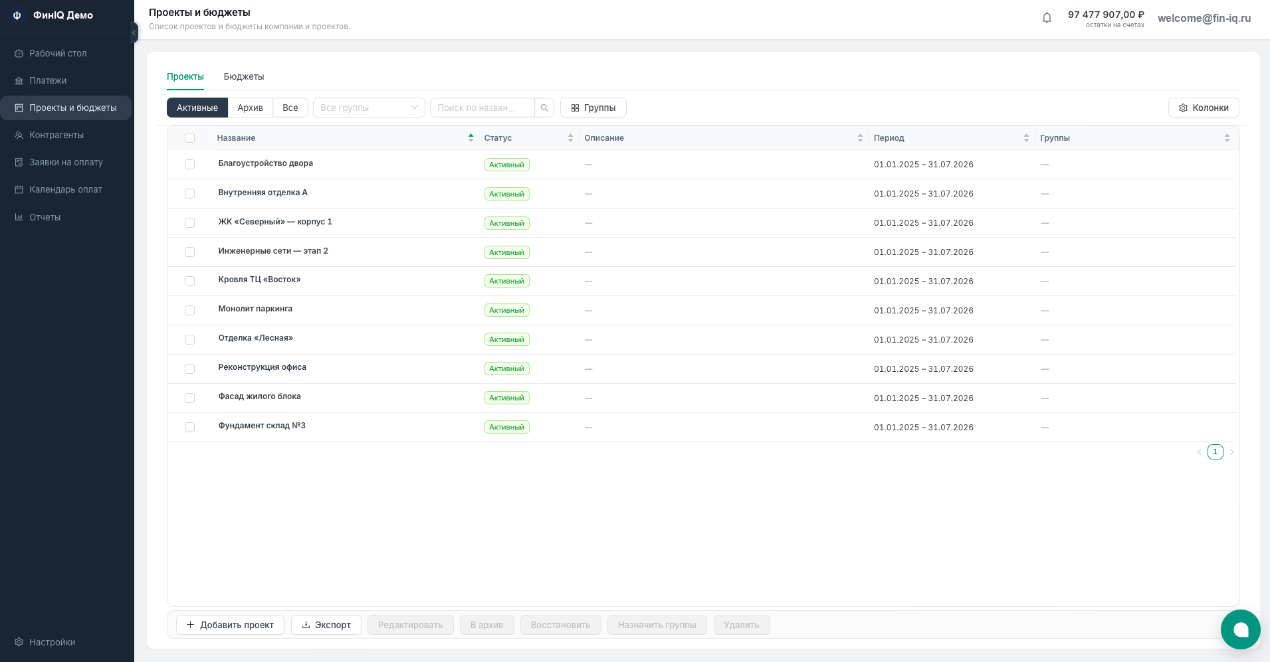
Task: Open Контрагенты in the sidebar
Action: pyautogui.click(x=66, y=135)
